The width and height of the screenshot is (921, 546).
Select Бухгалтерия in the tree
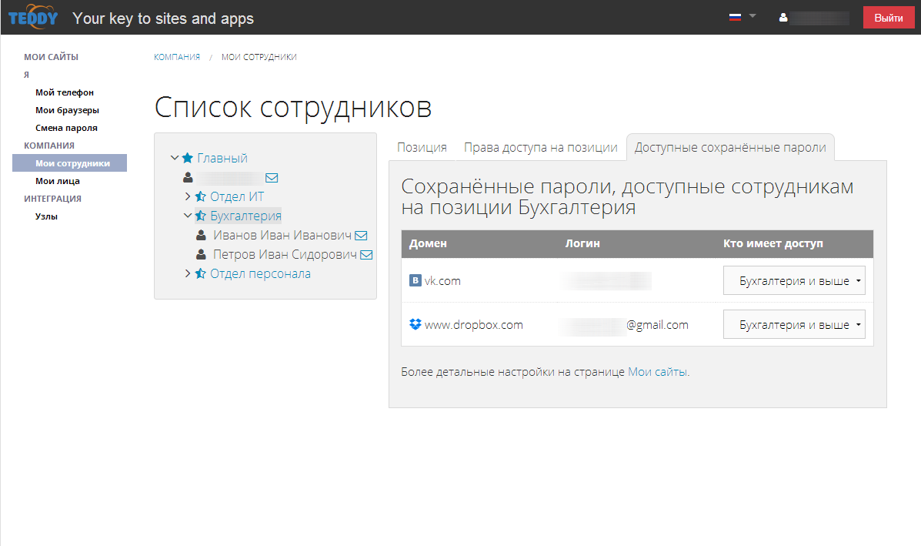coord(245,216)
